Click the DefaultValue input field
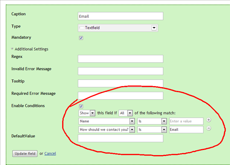This screenshot has width=230, height=165. click(x=120, y=138)
